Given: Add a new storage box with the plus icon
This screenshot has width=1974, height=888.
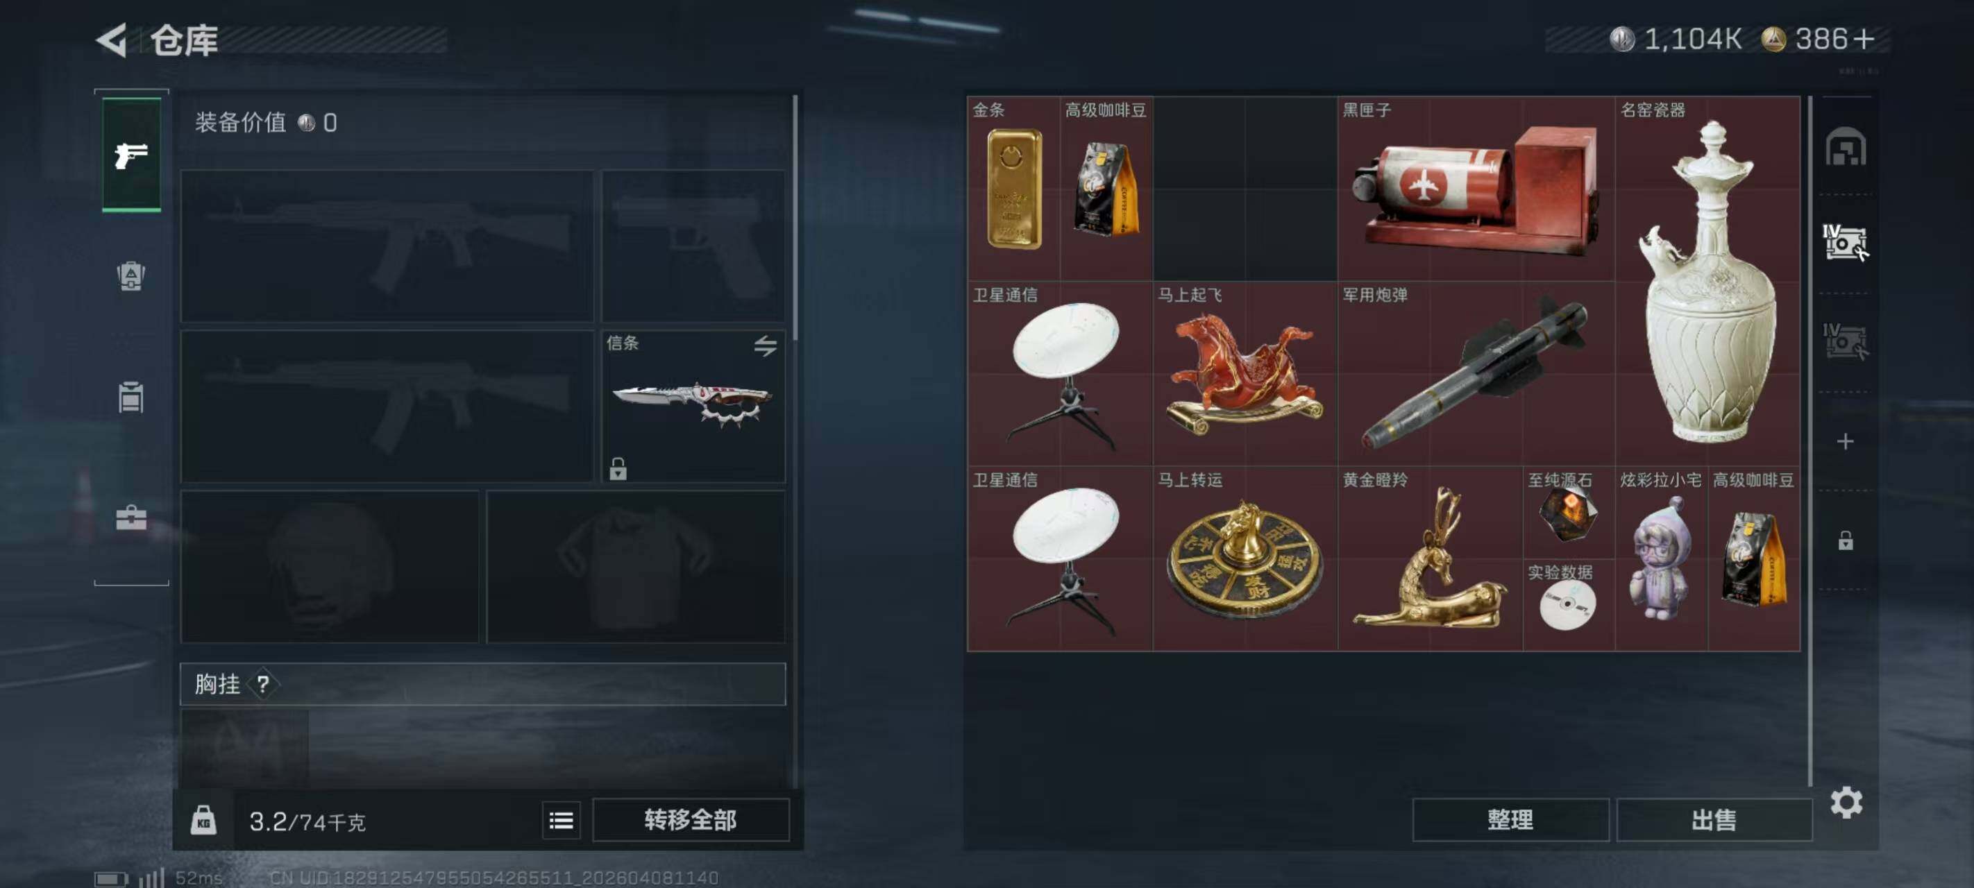Looking at the screenshot, I should [x=1846, y=441].
